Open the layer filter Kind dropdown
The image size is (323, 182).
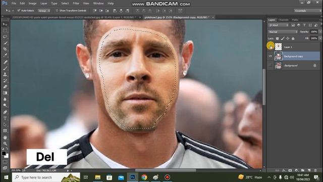(x=279, y=25)
